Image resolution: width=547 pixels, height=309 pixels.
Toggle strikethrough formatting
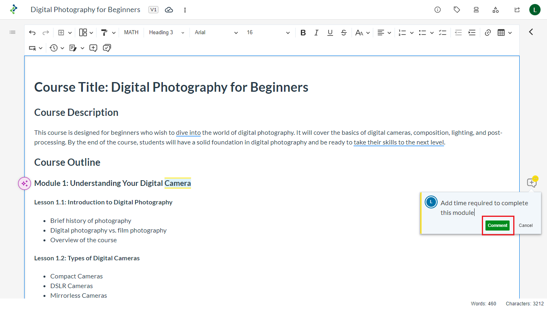click(x=344, y=33)
